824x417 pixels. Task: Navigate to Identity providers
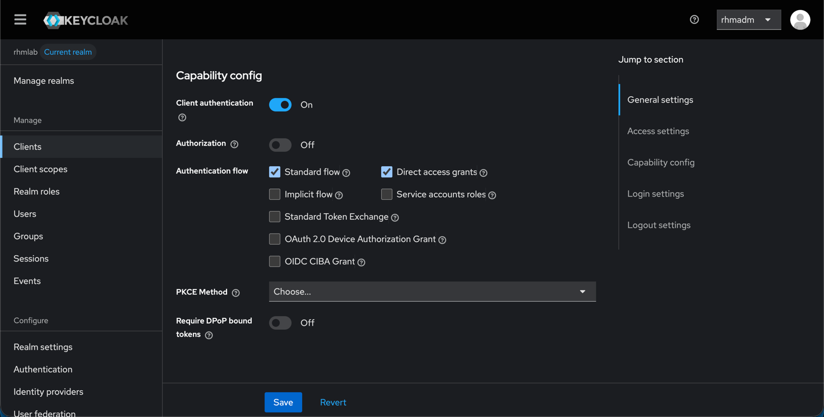click(48, 391)
